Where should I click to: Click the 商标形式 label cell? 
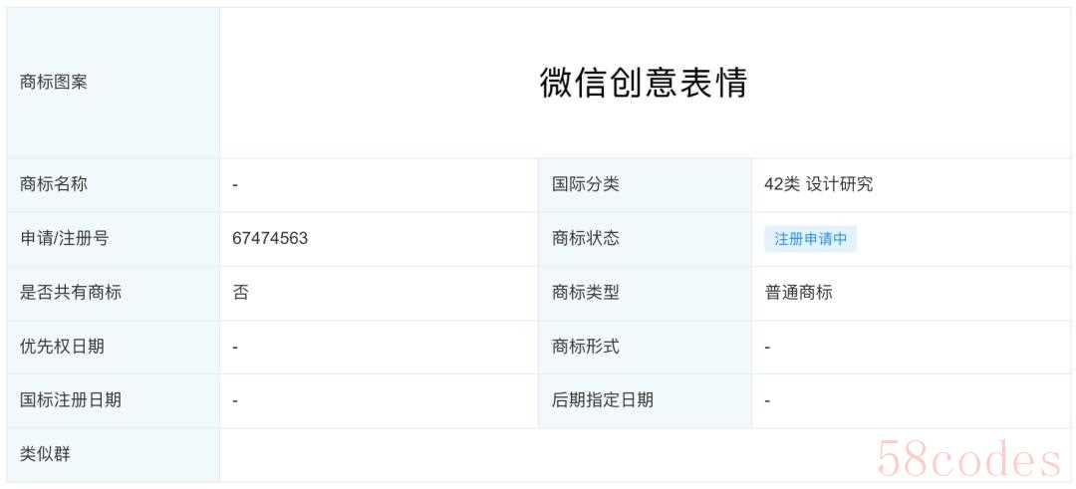(645, 347)
